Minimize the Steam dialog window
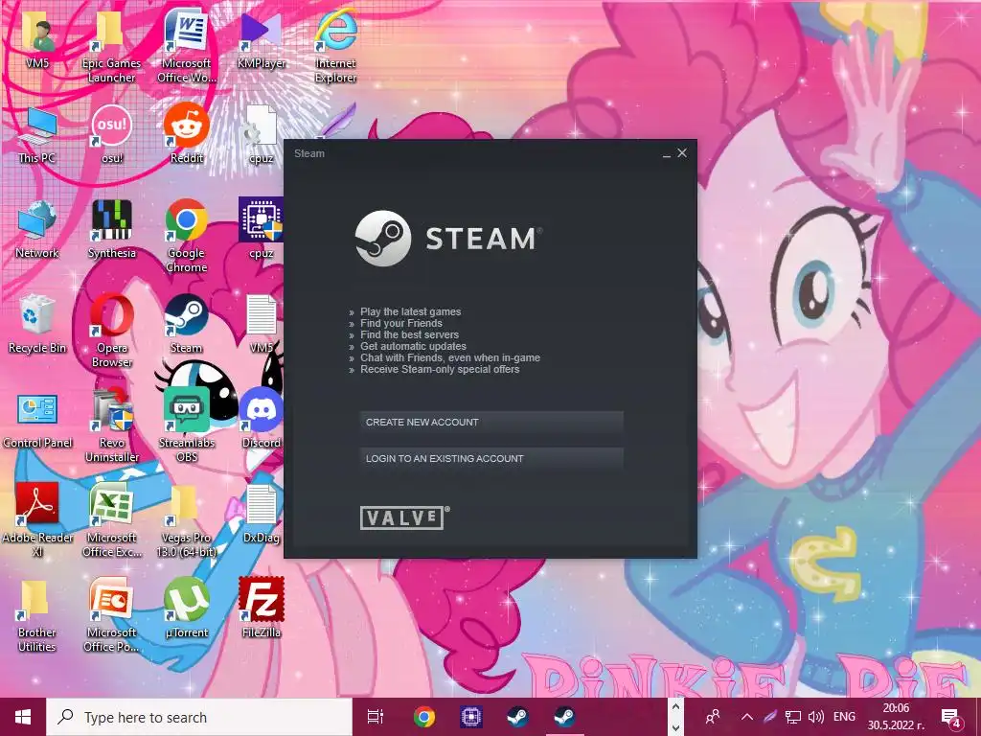Viewport: 981px width, 736px height. [x=667, y=153]
